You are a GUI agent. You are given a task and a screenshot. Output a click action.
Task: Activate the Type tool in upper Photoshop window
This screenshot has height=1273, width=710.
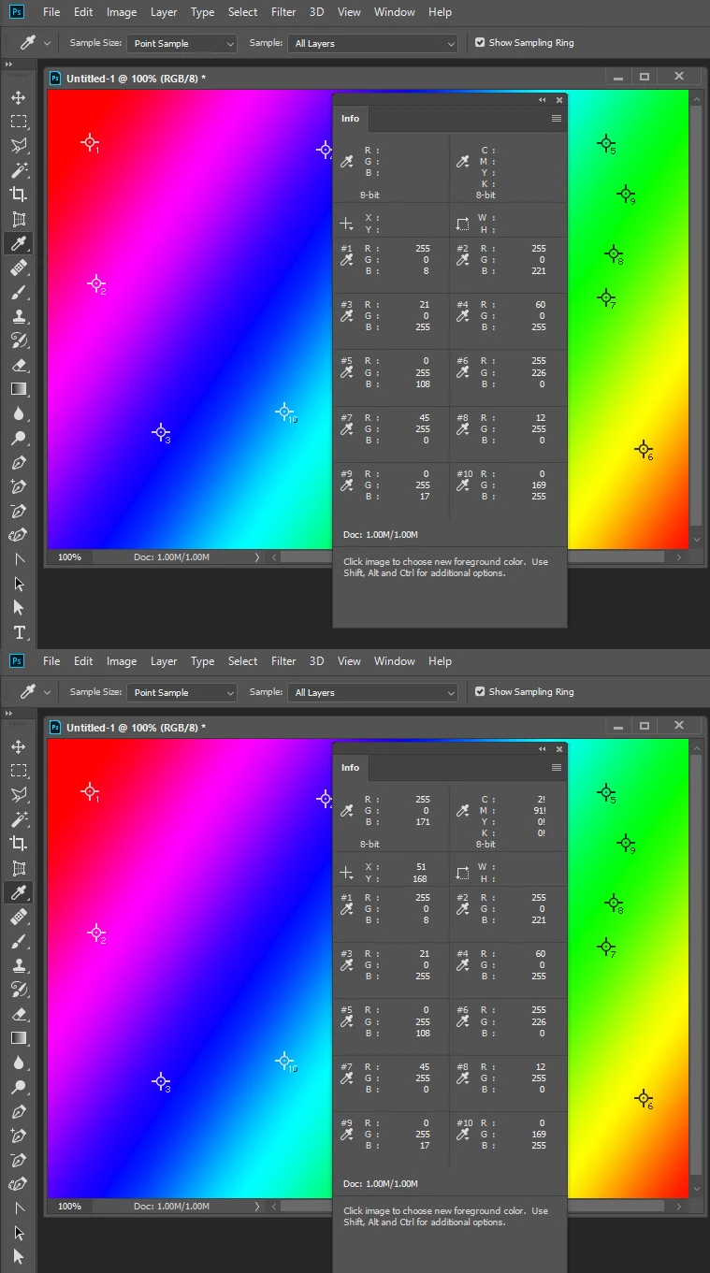pos(18,632)
